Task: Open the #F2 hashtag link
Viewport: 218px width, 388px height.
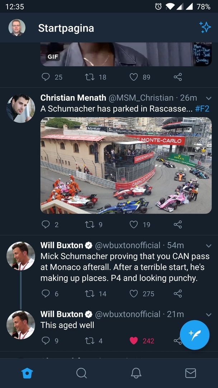Action: coord(202,109)
